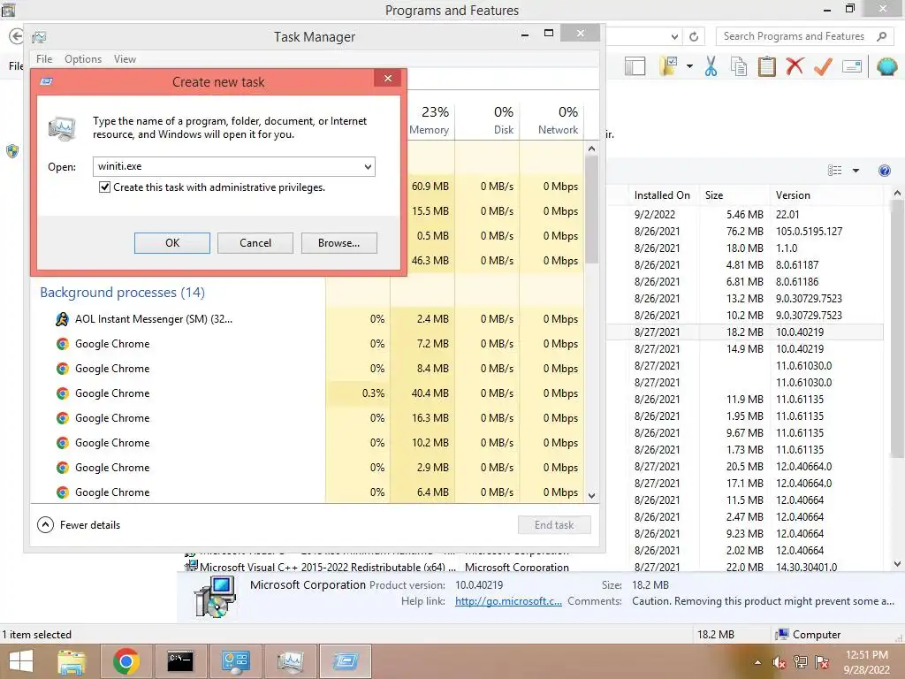
Task: Click the cut scissors icon in Programs and Features toolbar
Action: pyautogui.click(x=711, y=66)
